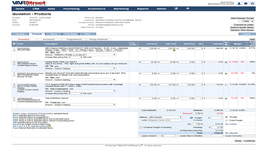This screenshot has width=263, height=148.
Task: Switch to the Send tab
Action: 87,34
